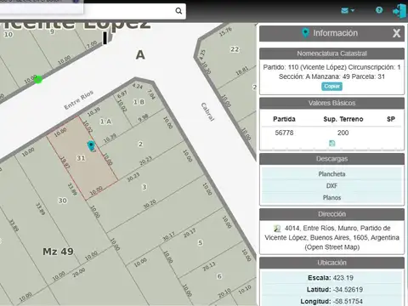Open the mail envelope dropdown
This screenshot has height=306, width=408.
(x=348, y=11)
